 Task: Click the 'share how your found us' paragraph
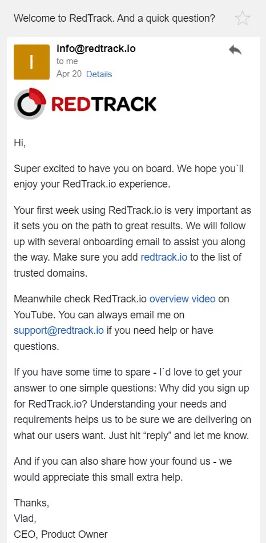pos(123,469)
